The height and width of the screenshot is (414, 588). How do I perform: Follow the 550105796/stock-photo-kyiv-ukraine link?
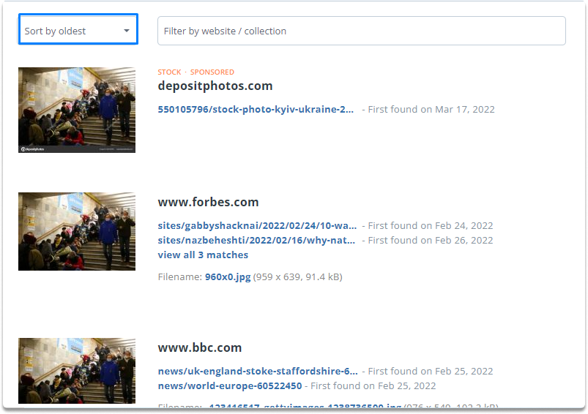coord(256,110)
